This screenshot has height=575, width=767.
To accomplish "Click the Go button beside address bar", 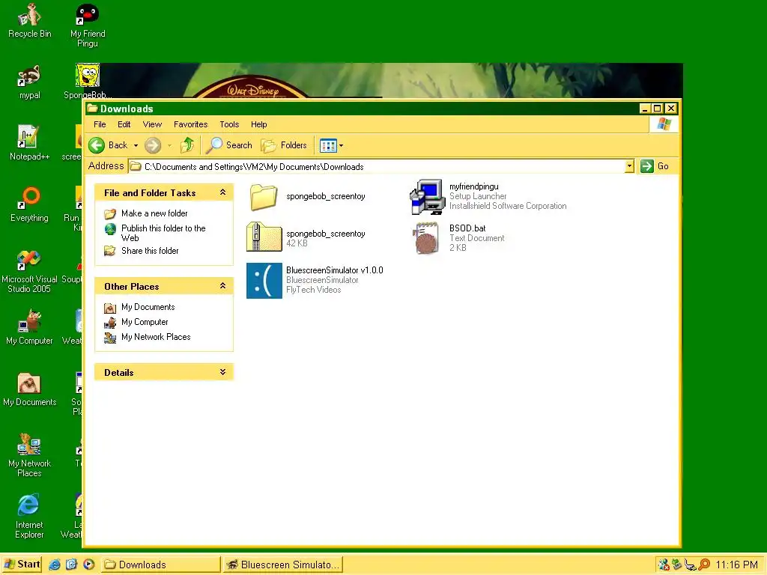I will coord(655,166).
